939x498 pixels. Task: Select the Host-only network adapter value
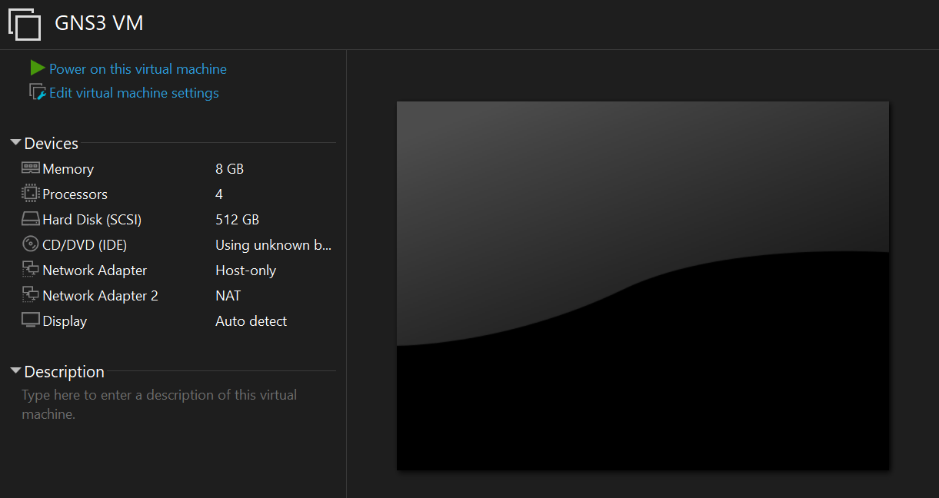tap(245, 271)
